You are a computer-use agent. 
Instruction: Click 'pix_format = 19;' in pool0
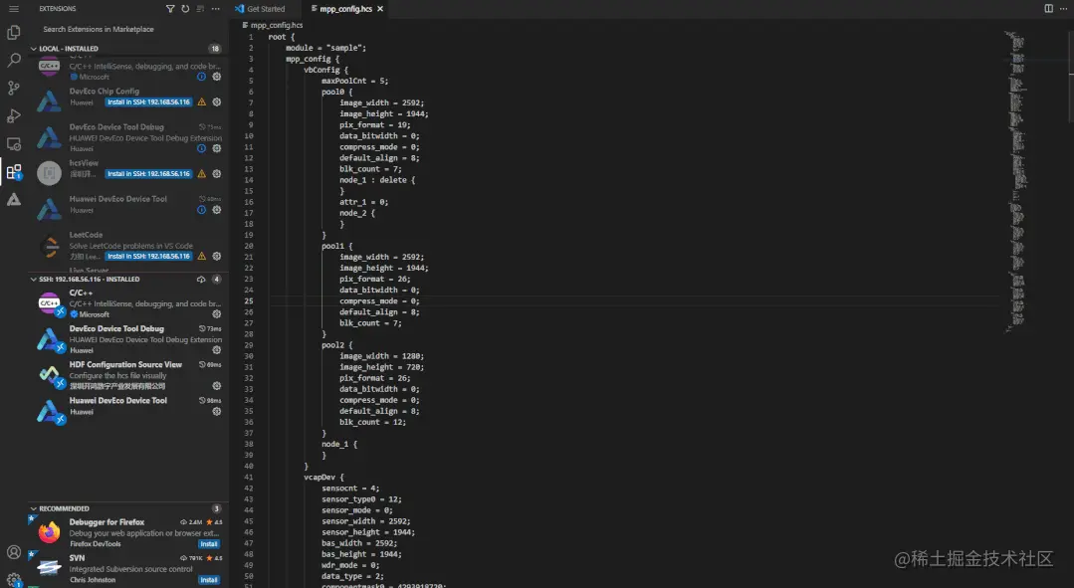click(x=374, y=125)
